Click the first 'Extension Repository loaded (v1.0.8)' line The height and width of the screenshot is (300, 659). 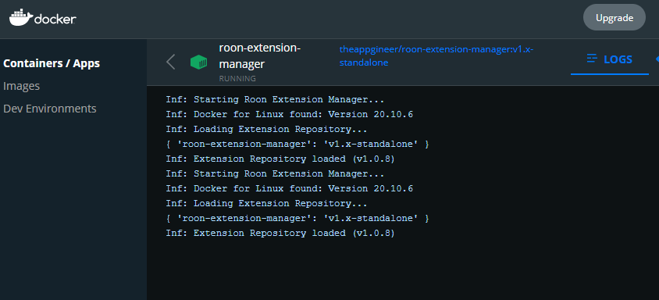(280, 159)
